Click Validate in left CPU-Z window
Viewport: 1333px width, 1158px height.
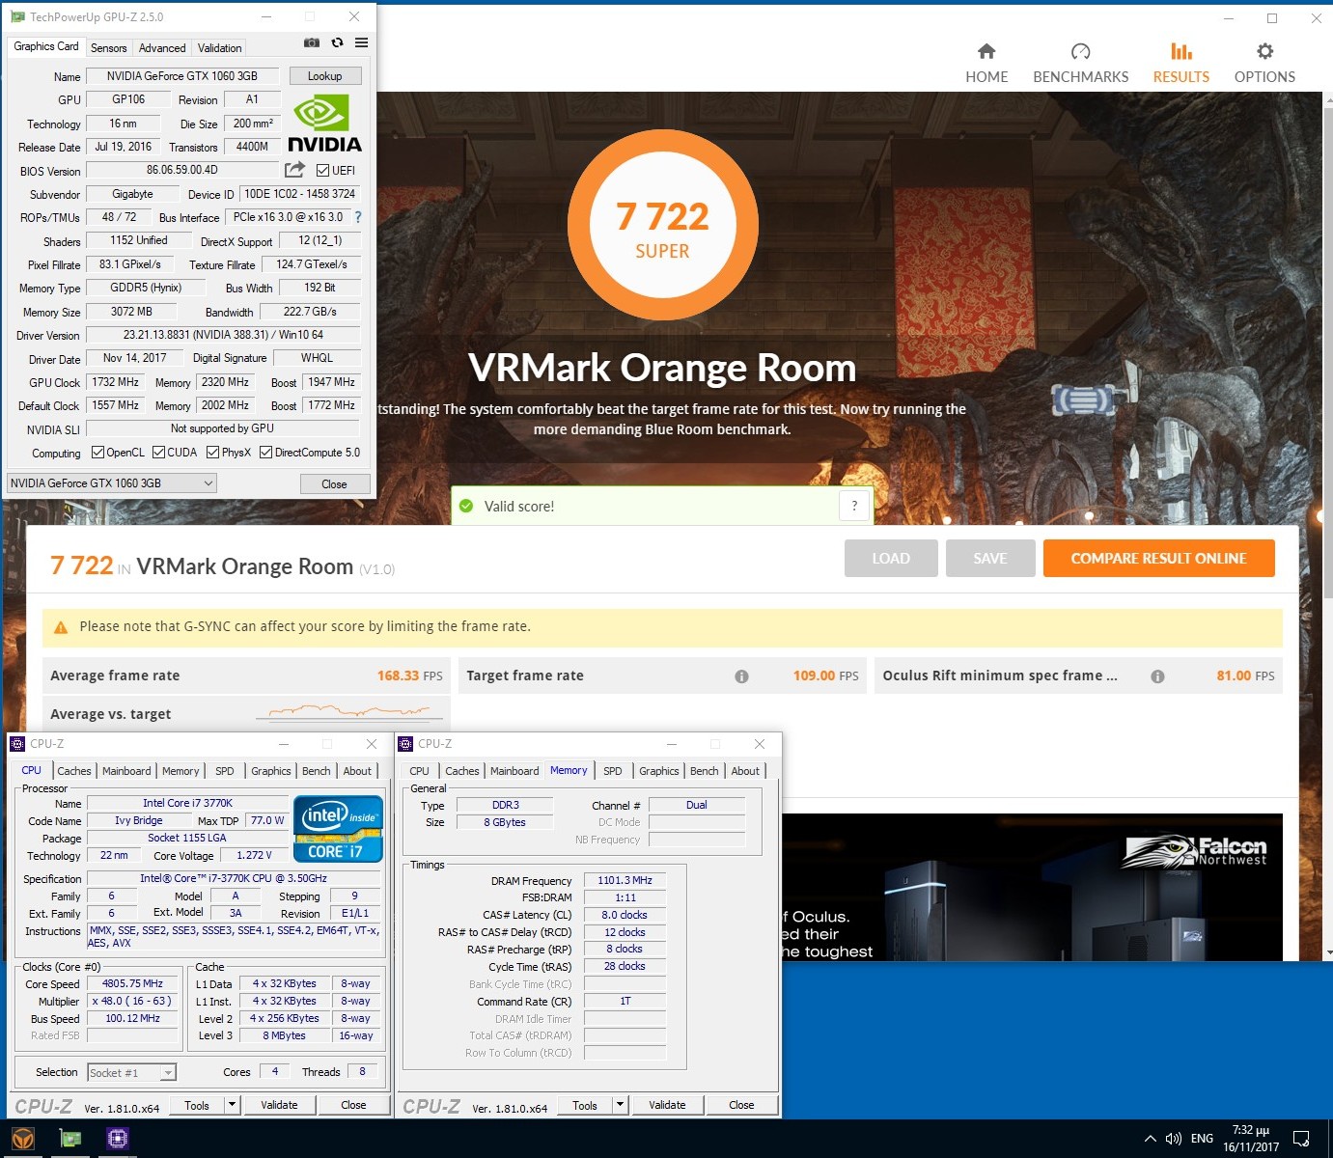pyautogui.click(x=279, y=1105)
